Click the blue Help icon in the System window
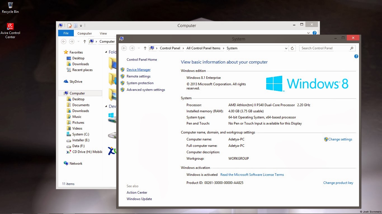The height and width of the screenshot is (214, 382). coord(356,56)
